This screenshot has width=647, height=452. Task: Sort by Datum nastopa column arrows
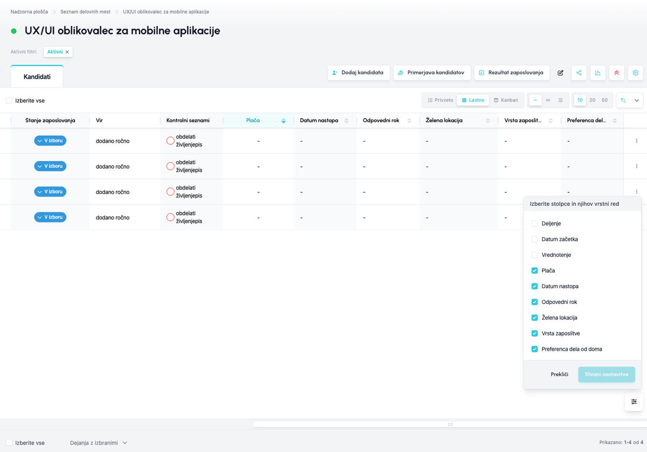pyautogui.click(x=347, y=121)
